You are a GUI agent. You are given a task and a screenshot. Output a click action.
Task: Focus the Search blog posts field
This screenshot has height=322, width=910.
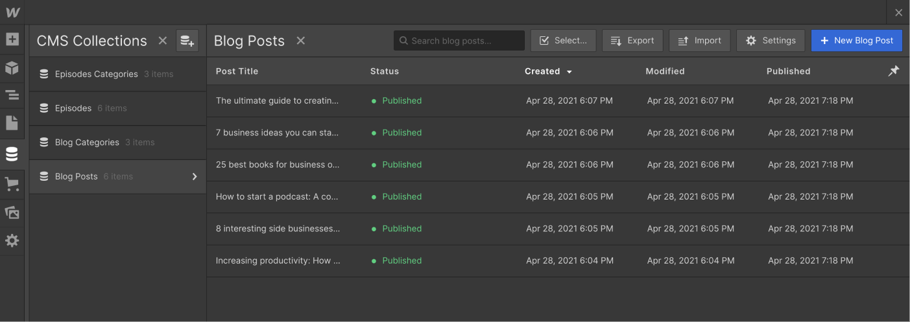click(459, 40)
